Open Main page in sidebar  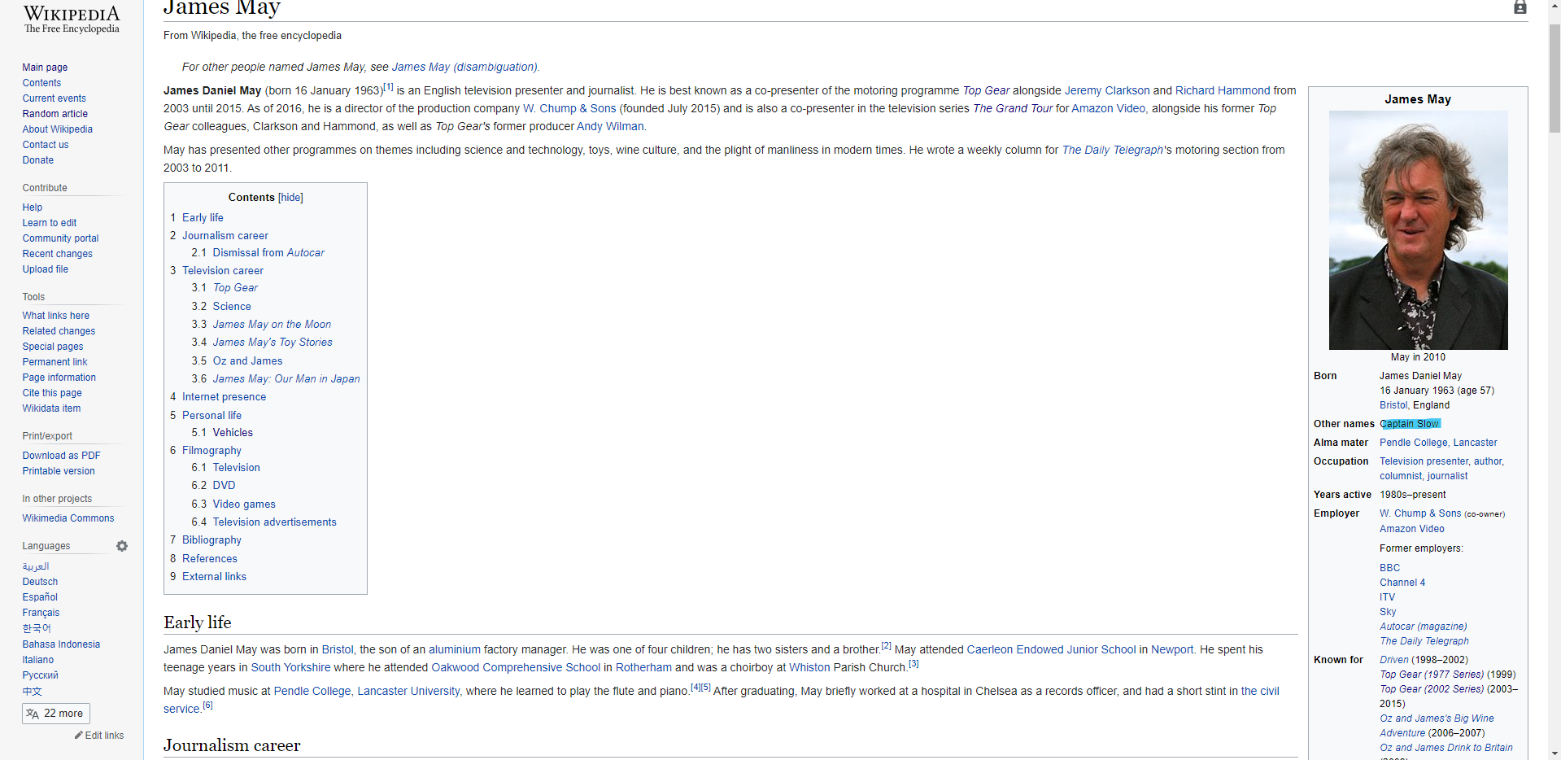pyautogui.click(x=45, y=68)
